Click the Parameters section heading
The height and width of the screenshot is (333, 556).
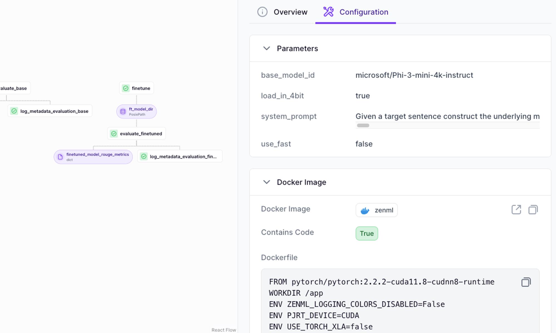click(297, 49)
